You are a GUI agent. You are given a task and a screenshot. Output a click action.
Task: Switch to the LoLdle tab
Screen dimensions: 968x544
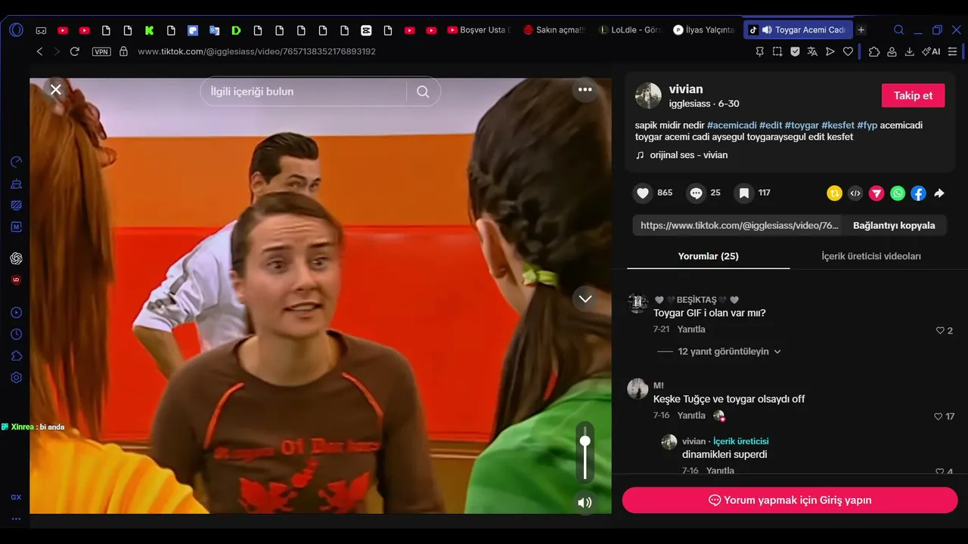tap(629, 30)
